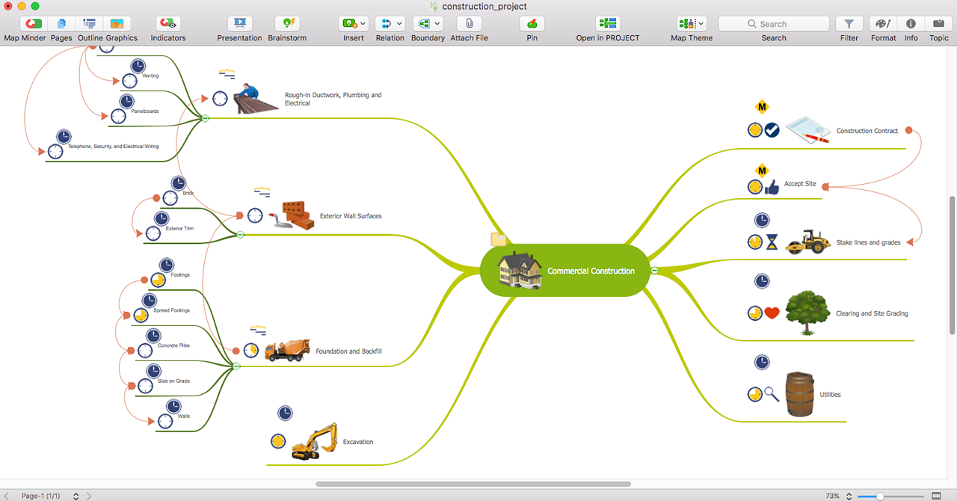Select the Excavation topic label

click(357, 442)
